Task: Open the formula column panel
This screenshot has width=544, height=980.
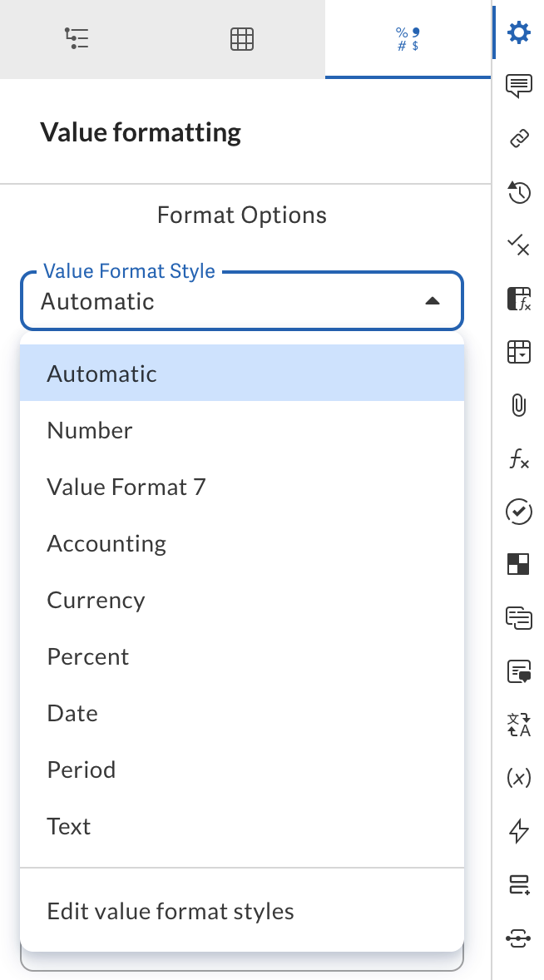Action: (x=518, y=298)
